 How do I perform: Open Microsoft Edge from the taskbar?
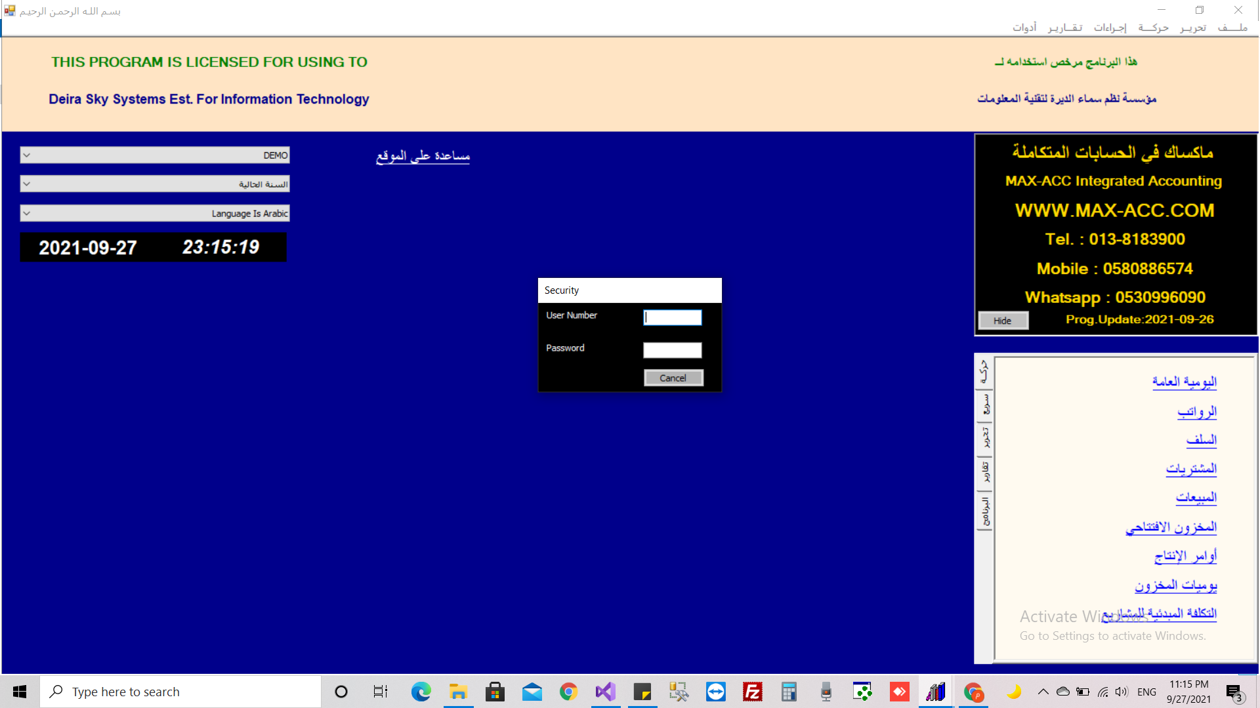click(x=421, y=692)
